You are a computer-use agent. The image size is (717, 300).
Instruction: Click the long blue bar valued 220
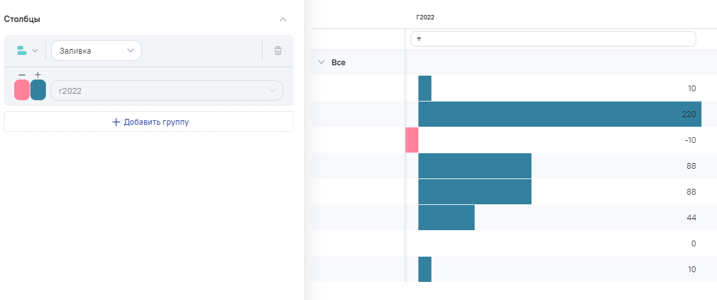tap(559, 114)
